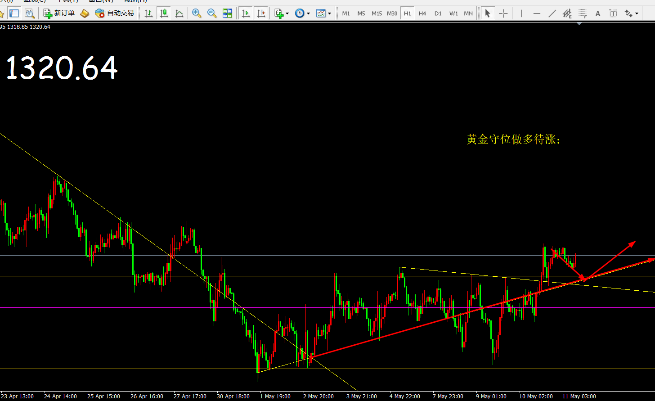Image resolution: width=655 pixels, height=401 pixels.
Task: Click the 11 May 03:00 axis label
Action: coord(579,396)
